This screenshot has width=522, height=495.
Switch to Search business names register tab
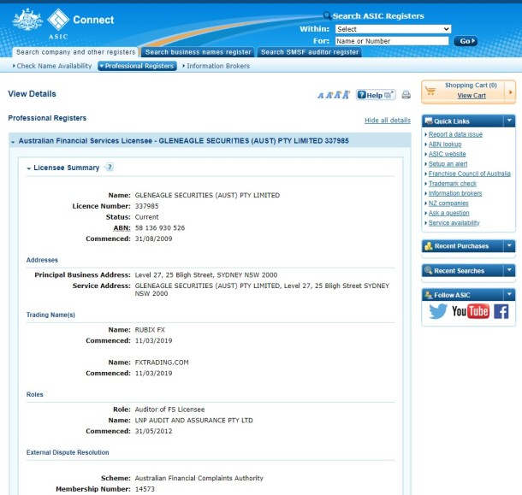197,52
